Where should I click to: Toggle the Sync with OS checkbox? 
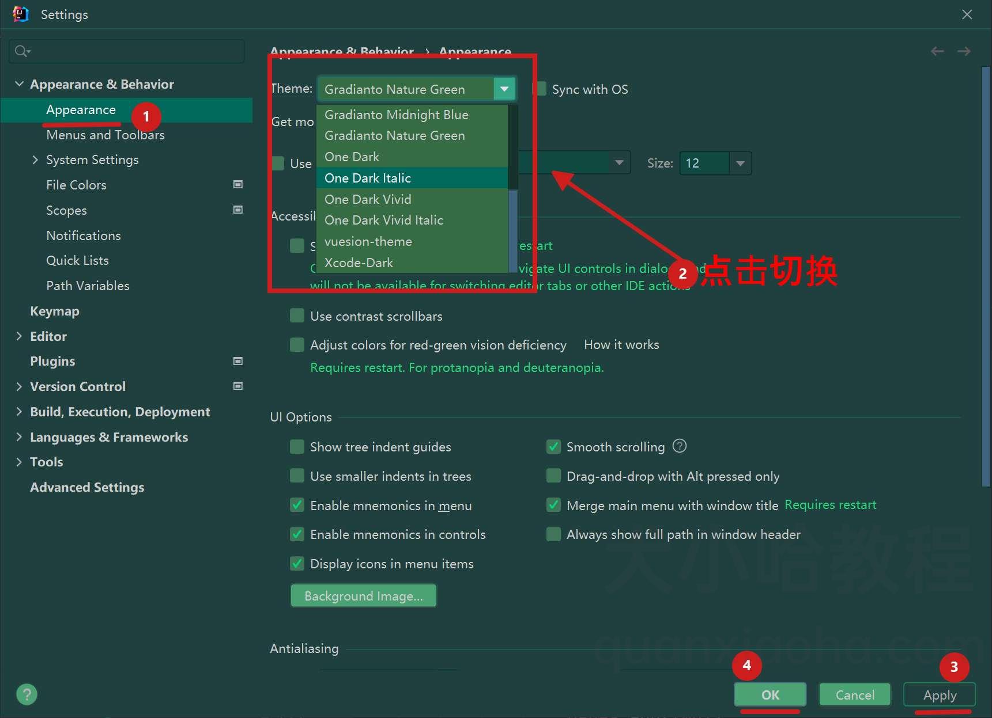541,89
